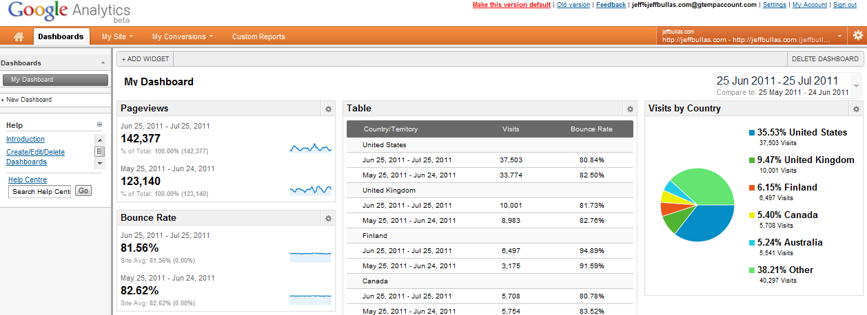Viewport: 867px width, 315px height.
Task: Open the Introduction help link
Action: coord(25,139)
